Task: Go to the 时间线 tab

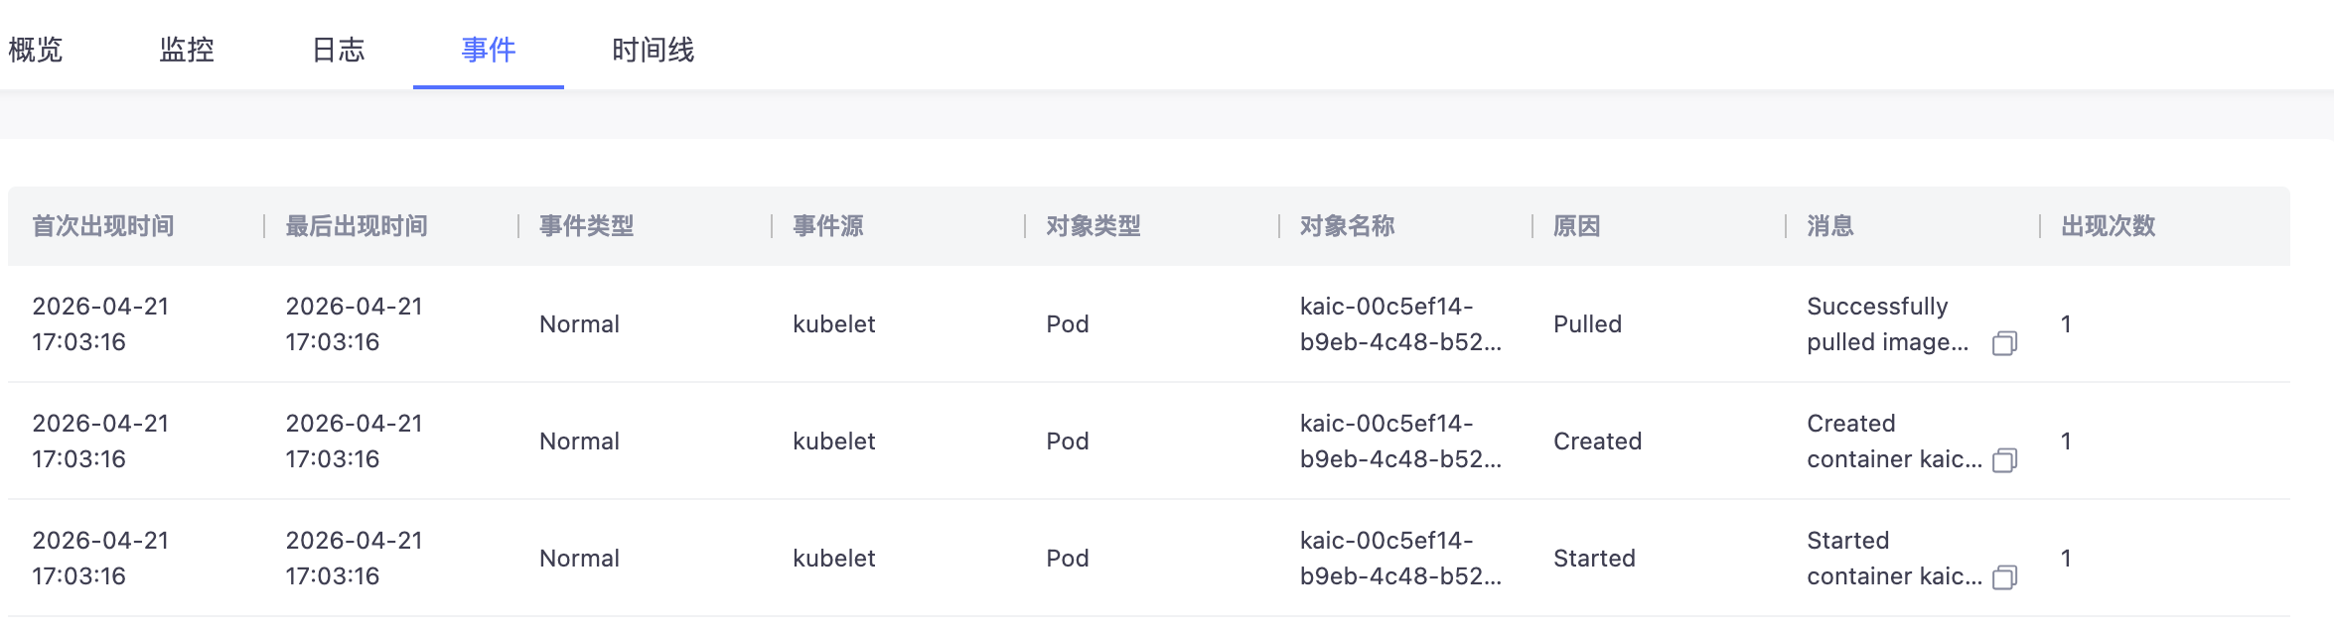Action: 653,50
